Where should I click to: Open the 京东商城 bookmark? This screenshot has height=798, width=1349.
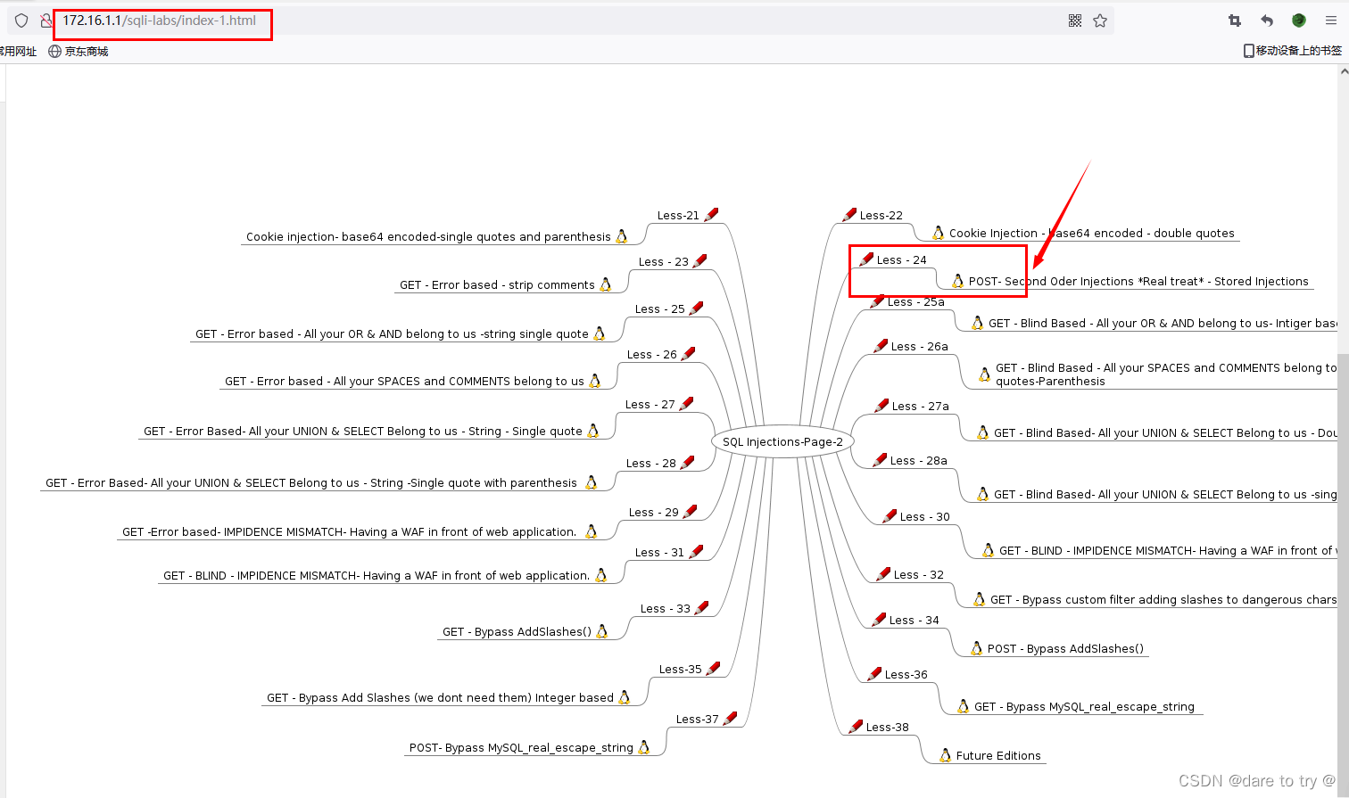point(79,51)
